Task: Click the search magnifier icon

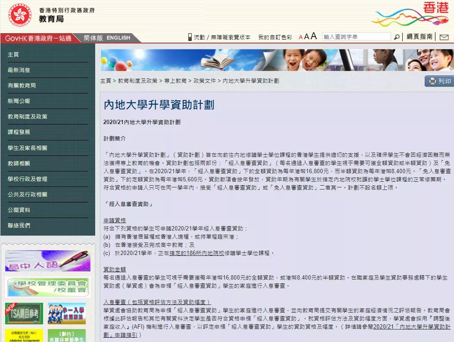Action: coord(396,37)
